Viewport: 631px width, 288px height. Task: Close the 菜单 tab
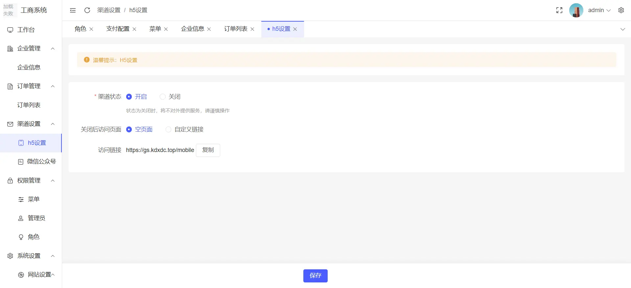[x=166, y=29]
